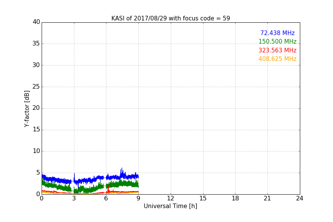Click the x-axis tick label 24
This screenshot has width=333, height=222.
tap(299, 198)
